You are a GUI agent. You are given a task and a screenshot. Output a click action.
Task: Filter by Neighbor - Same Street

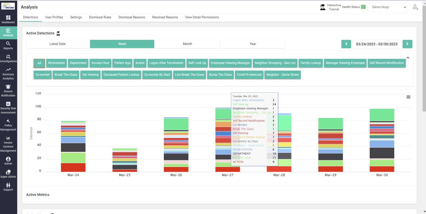click(x=282, y=75)
